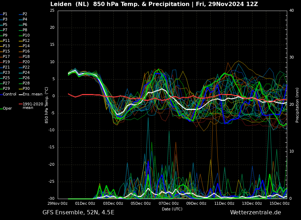Click the Oper legend entry
The height and width of the screenshot is (220, 301).
7,109
